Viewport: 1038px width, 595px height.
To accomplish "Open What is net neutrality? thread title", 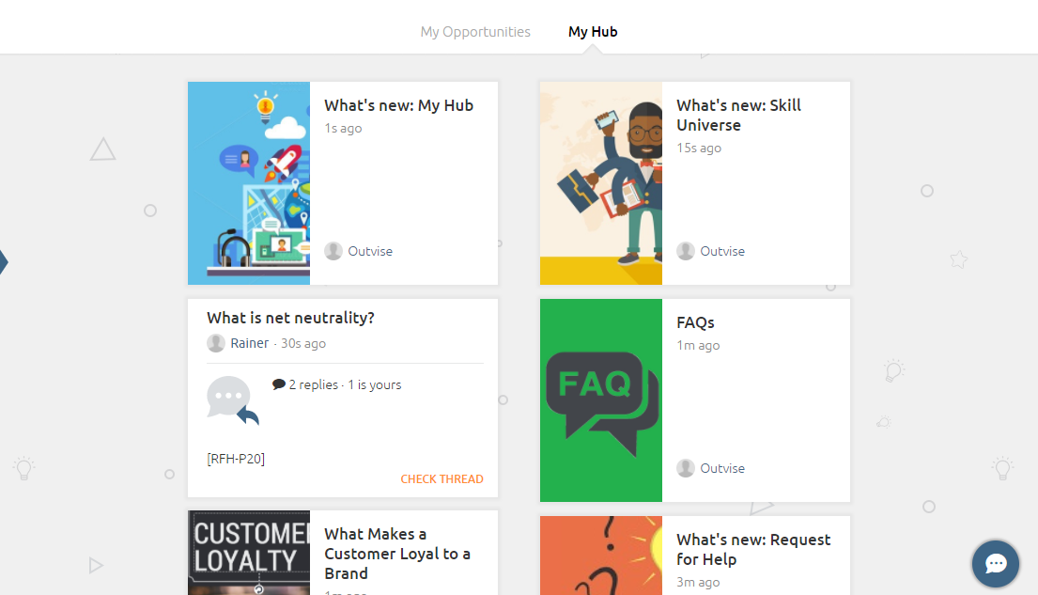I will point(290,318).
